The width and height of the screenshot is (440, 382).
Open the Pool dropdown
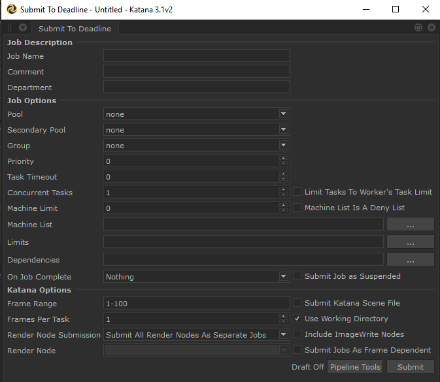pos(196,114)
